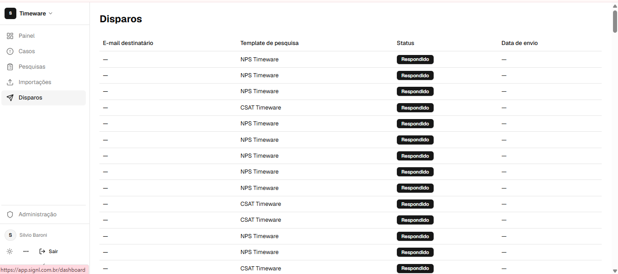Viewport: 618px width, 274px height.
Task: Expand the Timeware workspace dropdown chevron
Action: pyautogui.click(x=50, y=14)
